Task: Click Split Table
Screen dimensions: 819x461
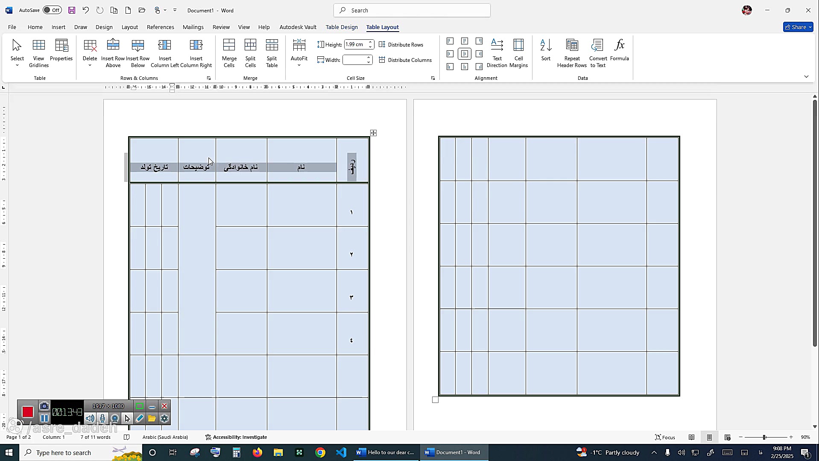Action: click(272, 53)
